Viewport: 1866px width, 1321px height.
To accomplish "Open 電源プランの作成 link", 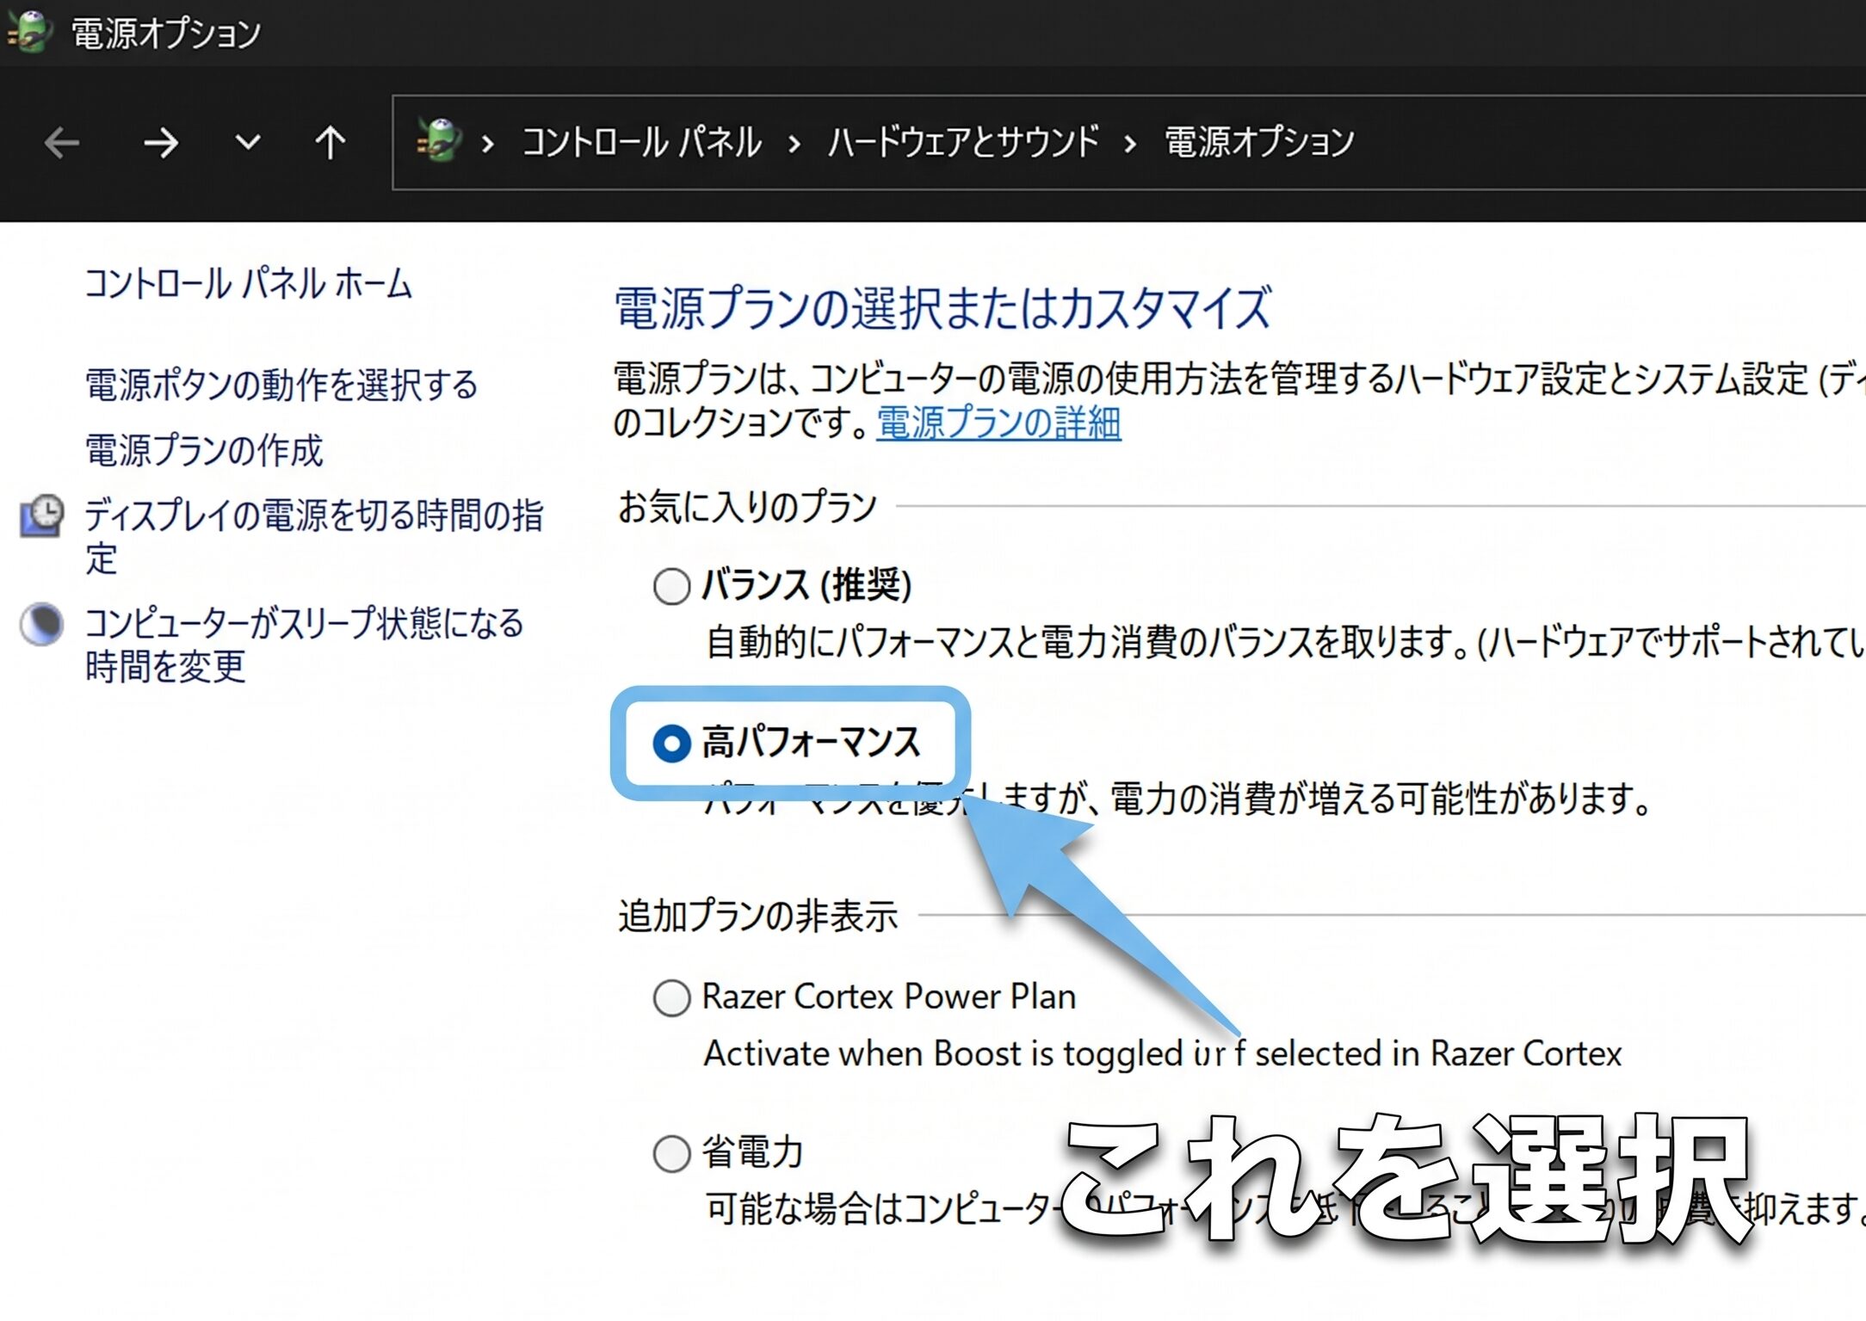I will pos(204,450).
